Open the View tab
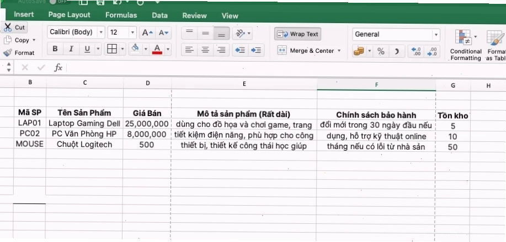 (x=230, y=16)
